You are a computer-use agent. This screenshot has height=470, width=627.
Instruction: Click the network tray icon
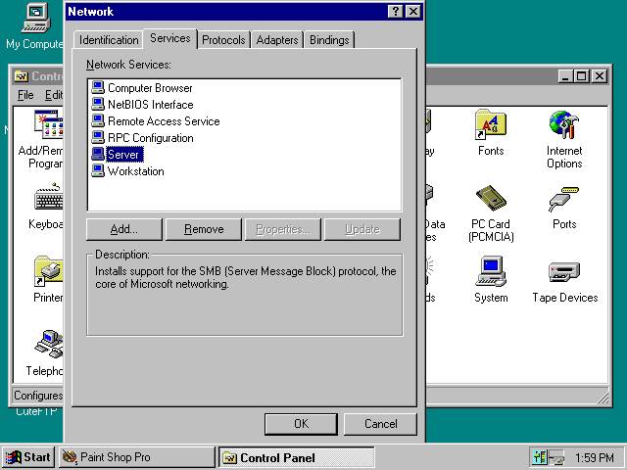[556, 457]
